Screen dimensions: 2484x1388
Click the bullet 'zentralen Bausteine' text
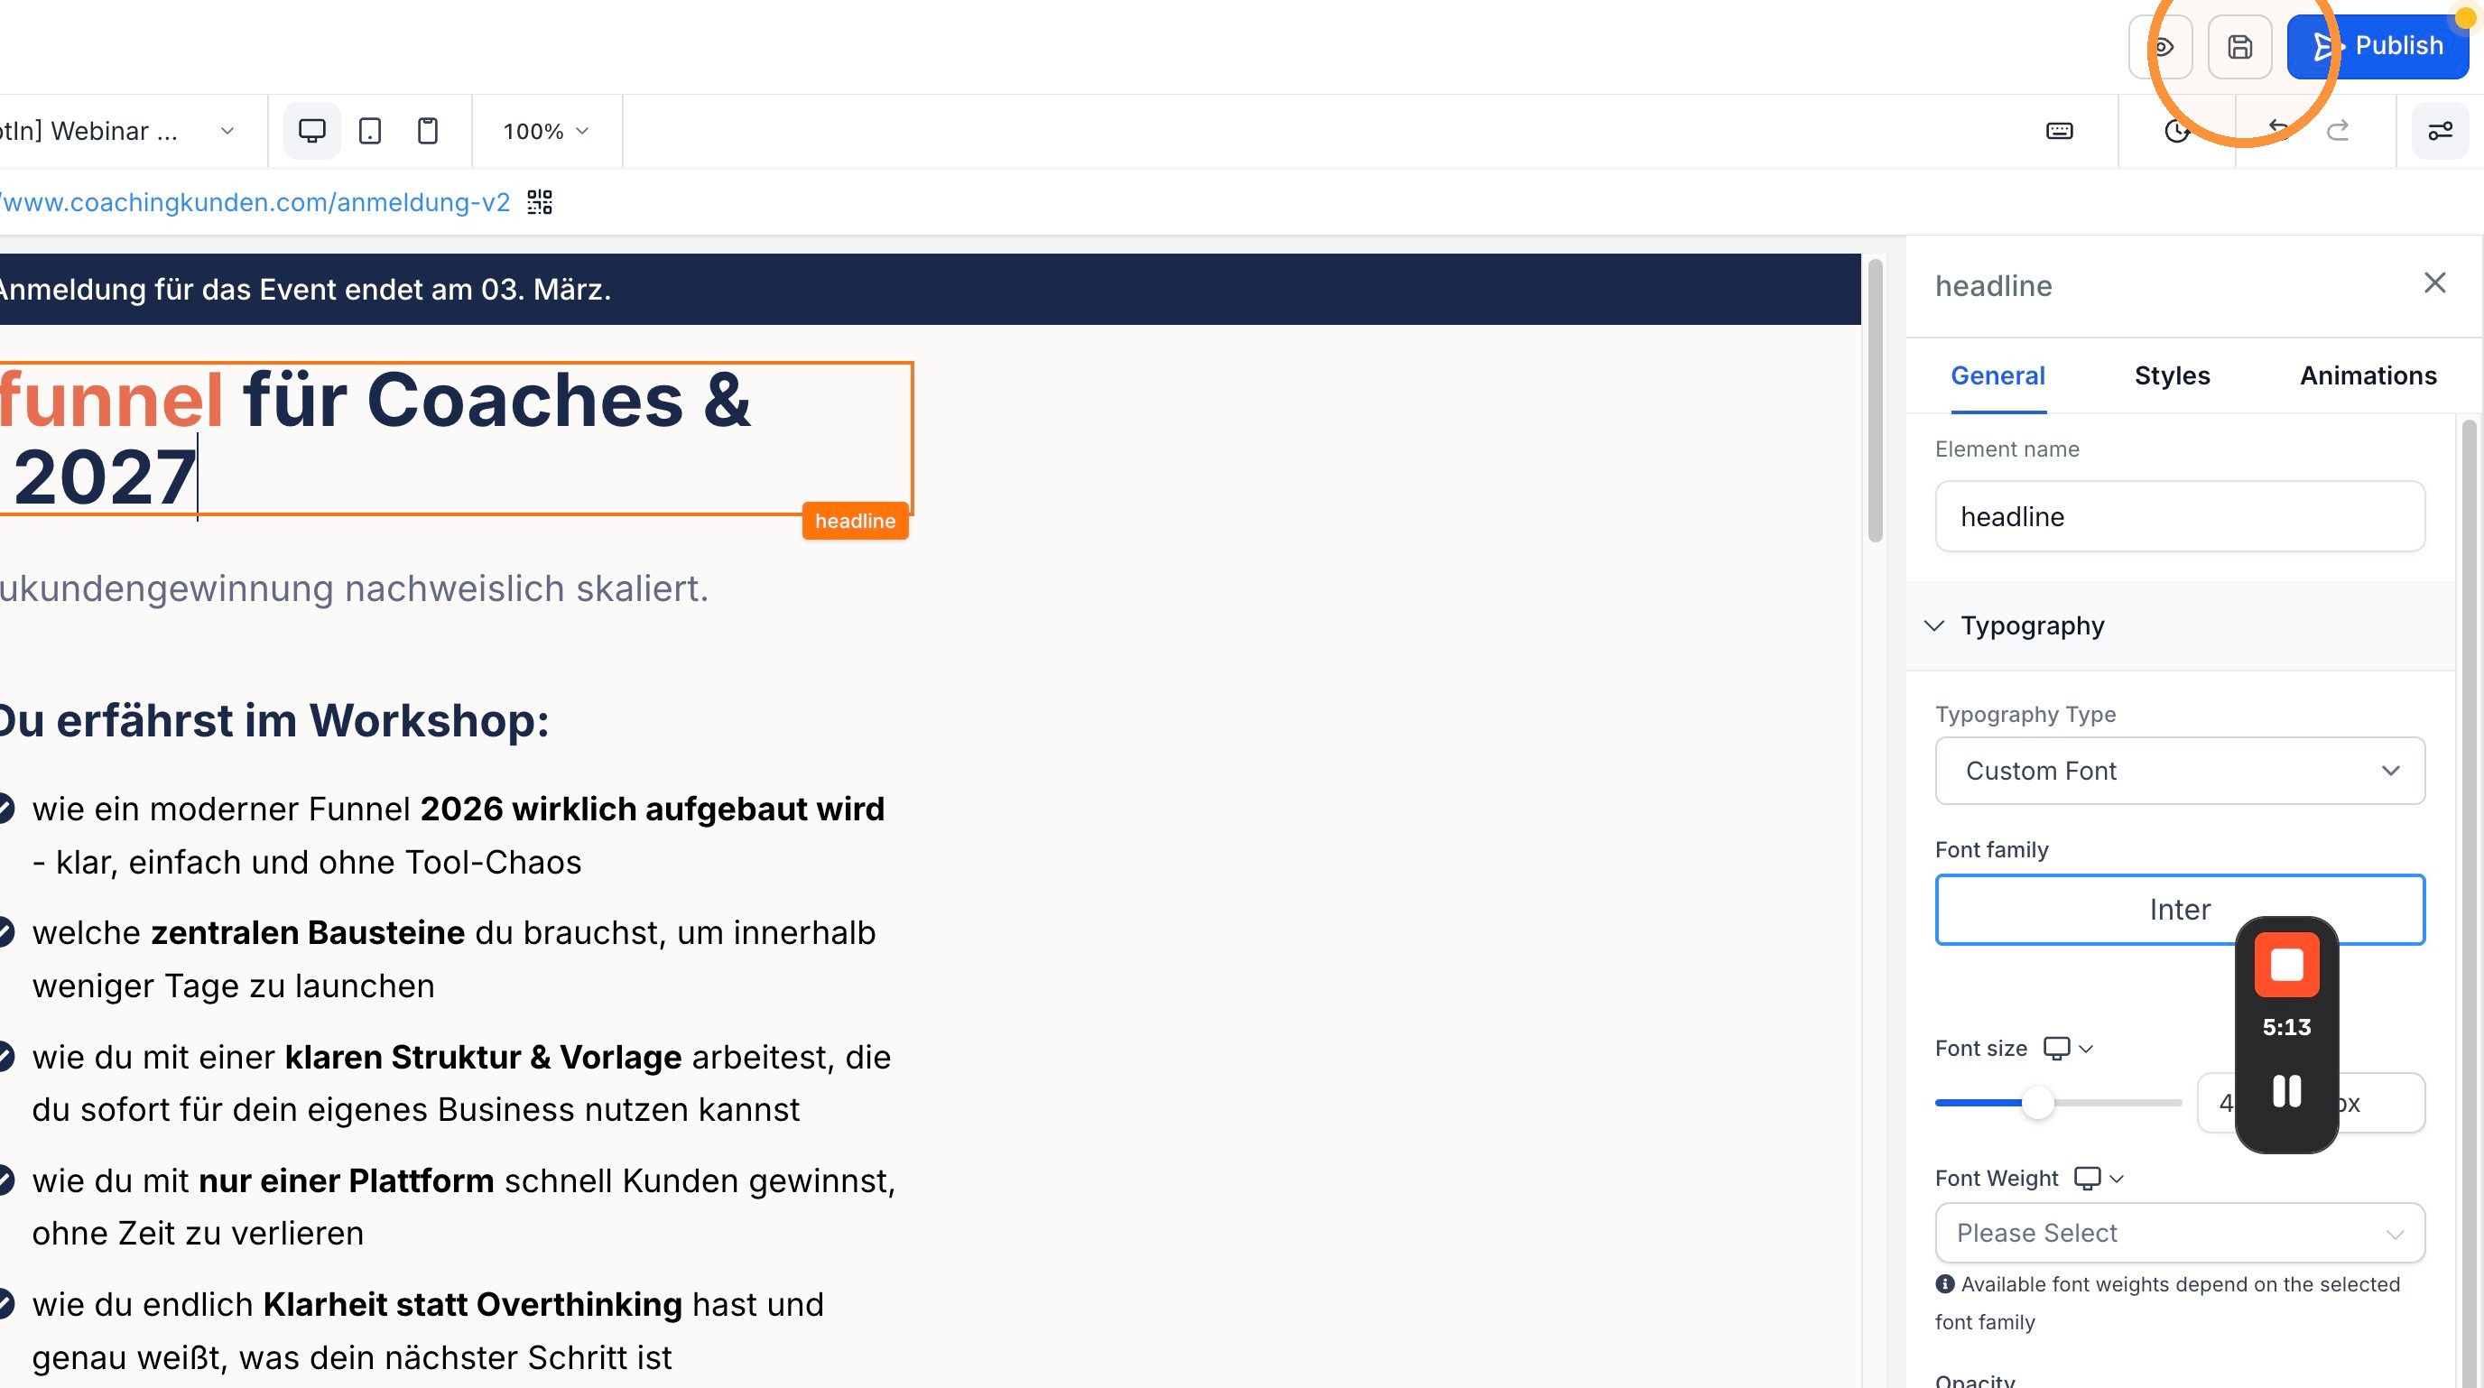pyautogui.click(x=308, y=933)
